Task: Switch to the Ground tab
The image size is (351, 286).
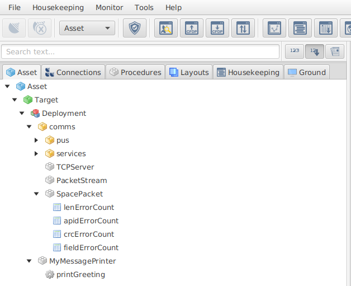Action: point(307,72)
